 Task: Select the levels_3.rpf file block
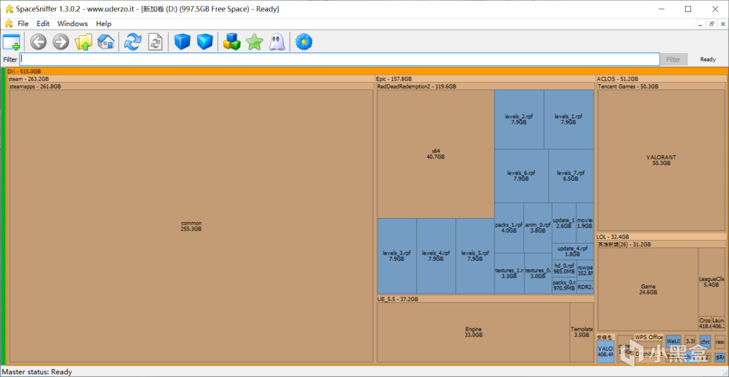point(396,256)
